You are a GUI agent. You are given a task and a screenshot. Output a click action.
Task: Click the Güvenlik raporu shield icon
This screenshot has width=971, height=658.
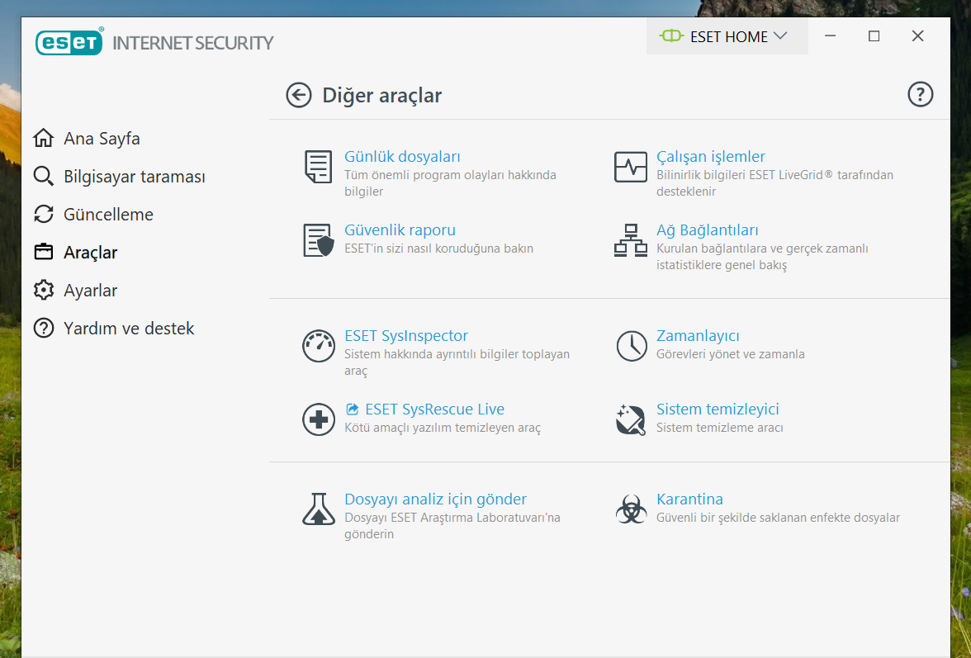(319, 240)
